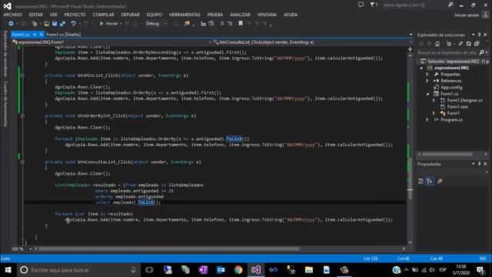Open the ARCHIVO menu
This screenshot has height=277, width=492.
tap(13, 15)
